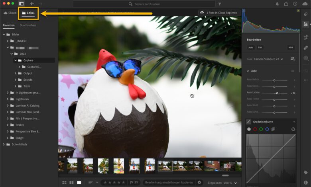Image resolution: width=311 pixels, height=187 pixels.
Task: Open the Kamera Standard v2 profile dropdown
Action: tap(282, 59)
